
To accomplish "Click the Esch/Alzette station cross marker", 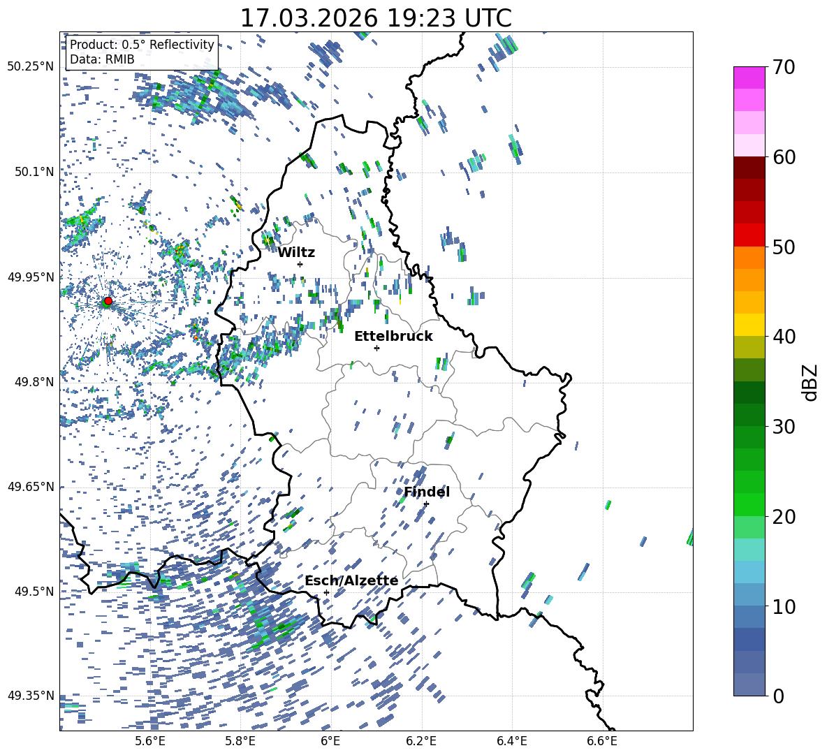I will pos(326,592).
